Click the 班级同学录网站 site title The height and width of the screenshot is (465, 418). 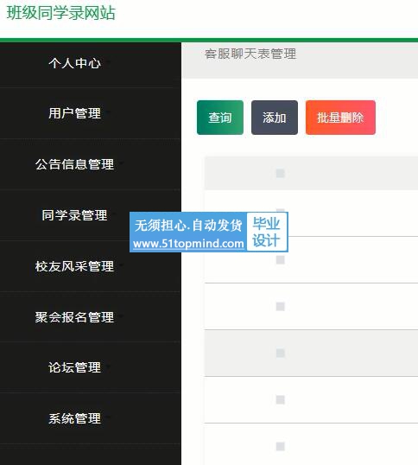[61, 13]
